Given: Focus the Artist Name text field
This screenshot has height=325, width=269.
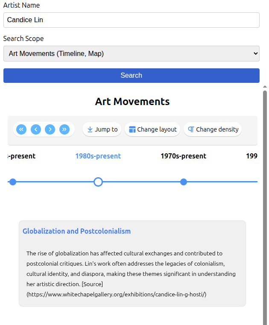Looking at the screenshot, I should click(x=132, y=20).
